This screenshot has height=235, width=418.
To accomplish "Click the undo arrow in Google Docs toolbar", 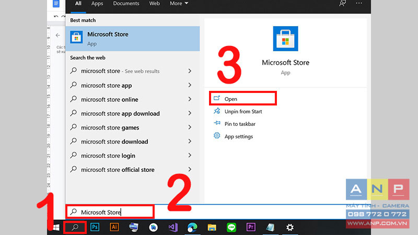I will click(x=56, y=17).
